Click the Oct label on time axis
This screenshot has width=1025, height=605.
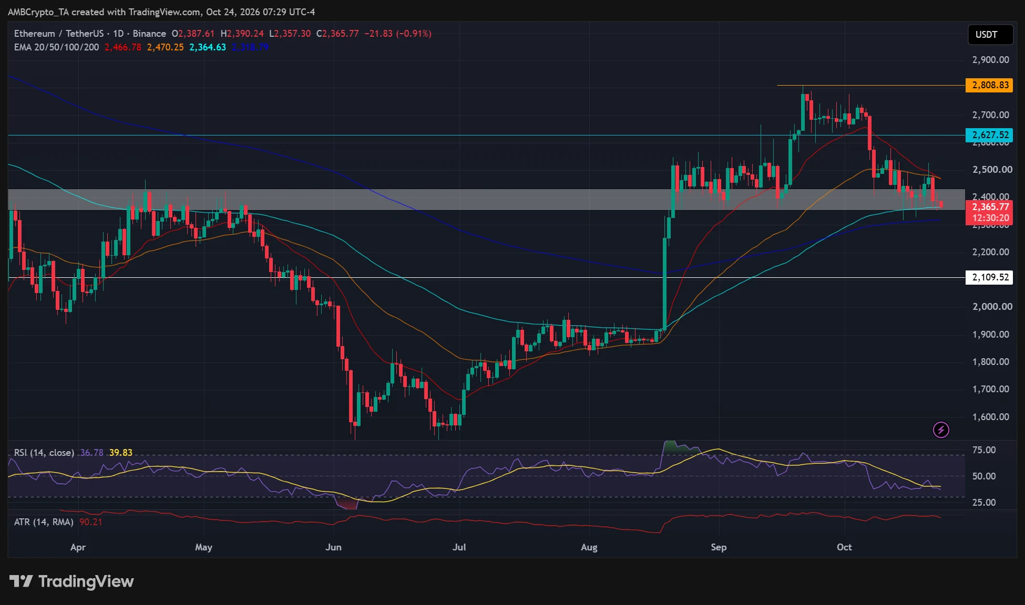[844, 547]
